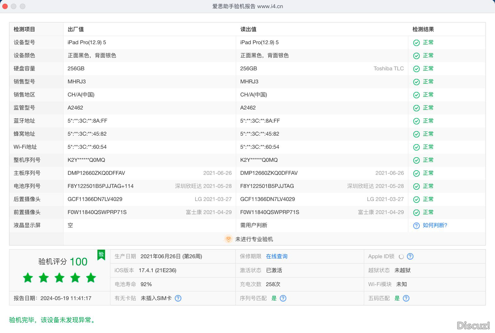Click the green check icon in 销售型号 row
The image size is (495, 333).
pos(416,82)
